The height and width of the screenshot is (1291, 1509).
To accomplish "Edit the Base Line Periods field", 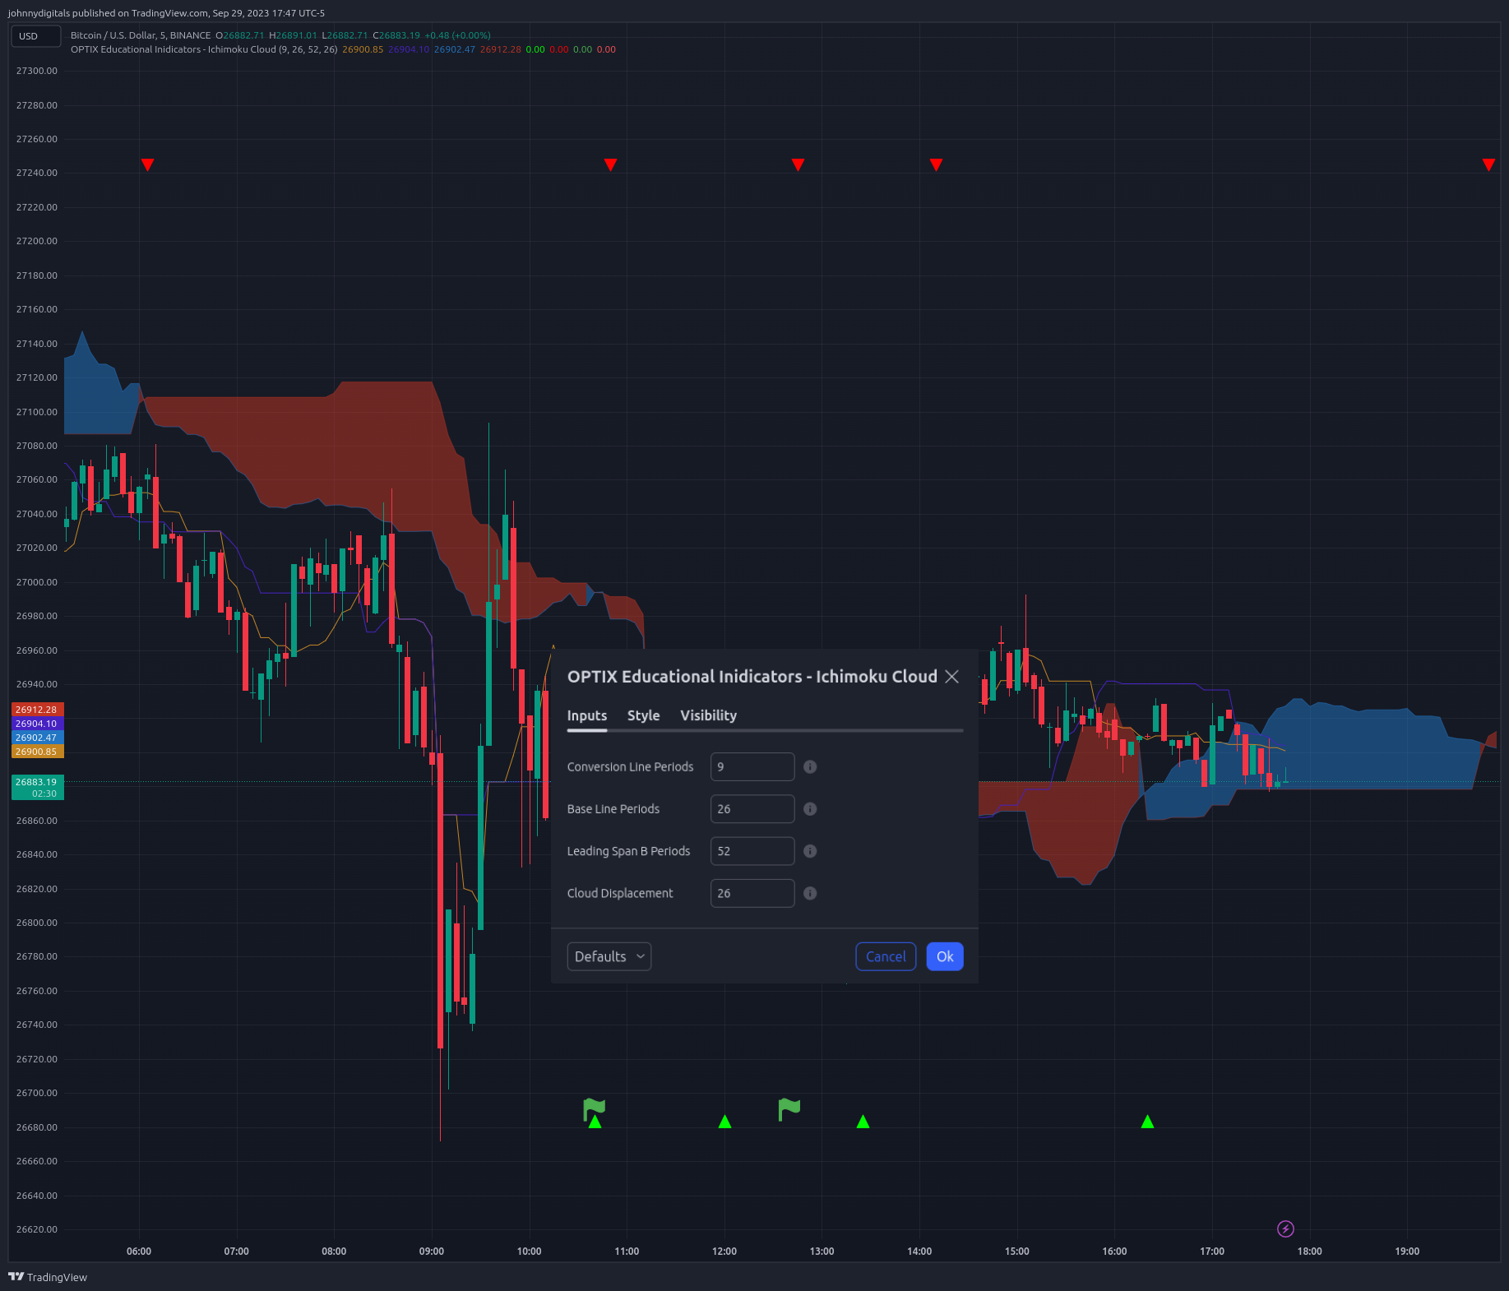I will (x=752, y=809).
